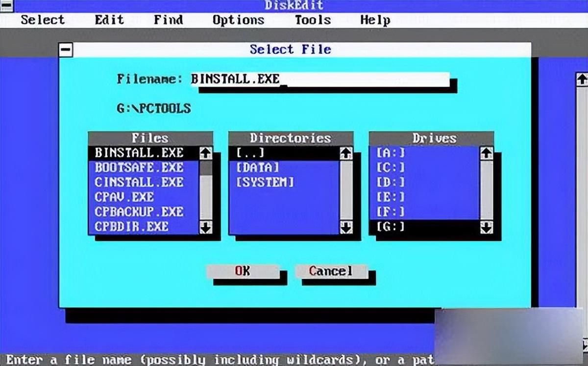Click the Cancel button
The height and width of the screenshot is (366, 588).
coord(331,271)
